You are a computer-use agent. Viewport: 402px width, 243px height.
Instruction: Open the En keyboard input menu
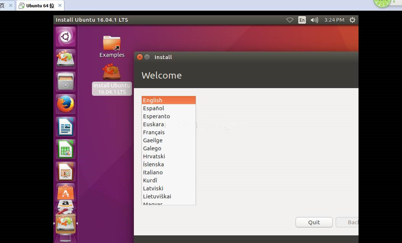(x=302, y=20)
